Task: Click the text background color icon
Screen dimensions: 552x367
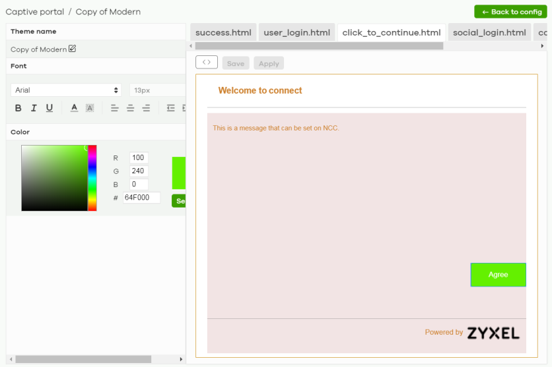Action: [x=90, y=108]
